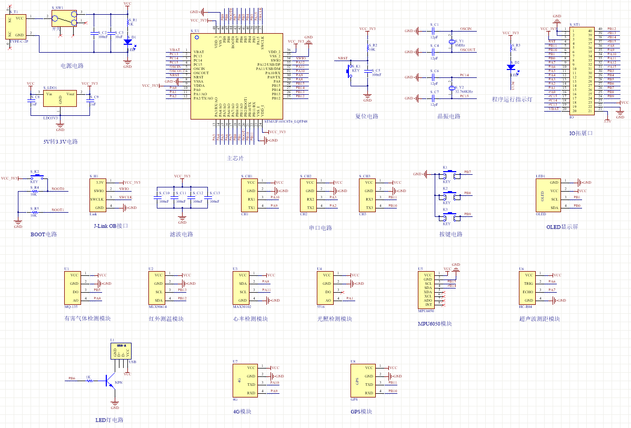Select the S_K1 reset key symbol
Image resolution: width=631 pixels, height=428 pixels.
click(349, 71)
